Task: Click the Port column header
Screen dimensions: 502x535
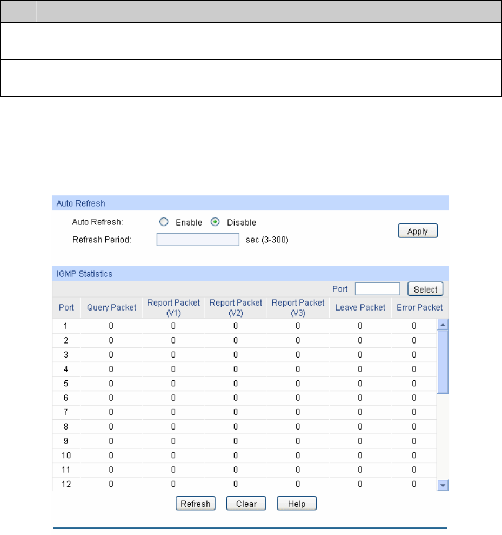Action: pos(66,307)
